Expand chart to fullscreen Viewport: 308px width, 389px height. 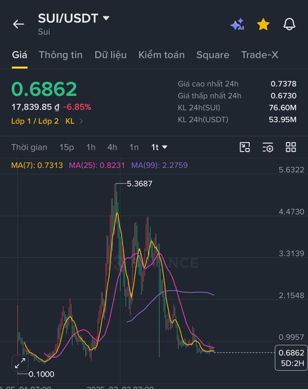click(20, 363)
